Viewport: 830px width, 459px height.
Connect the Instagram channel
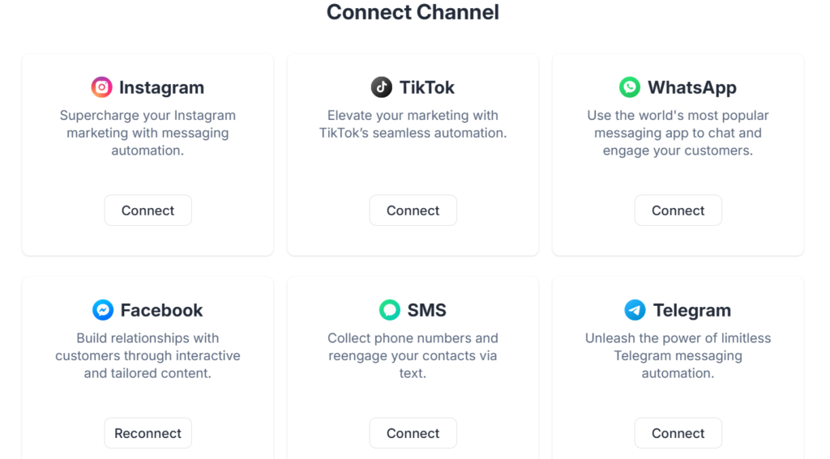pos(148,210)
